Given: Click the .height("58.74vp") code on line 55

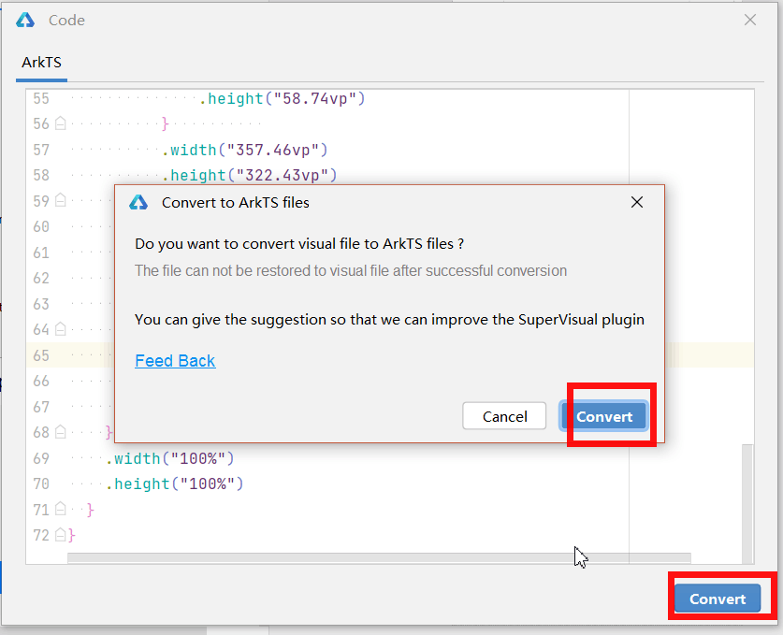Looking at the screenshot, I should 283,98.
